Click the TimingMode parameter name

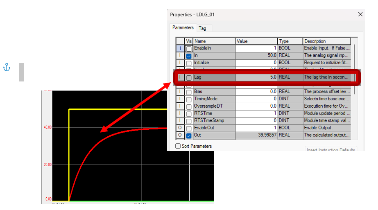click(x=206, y=99)
